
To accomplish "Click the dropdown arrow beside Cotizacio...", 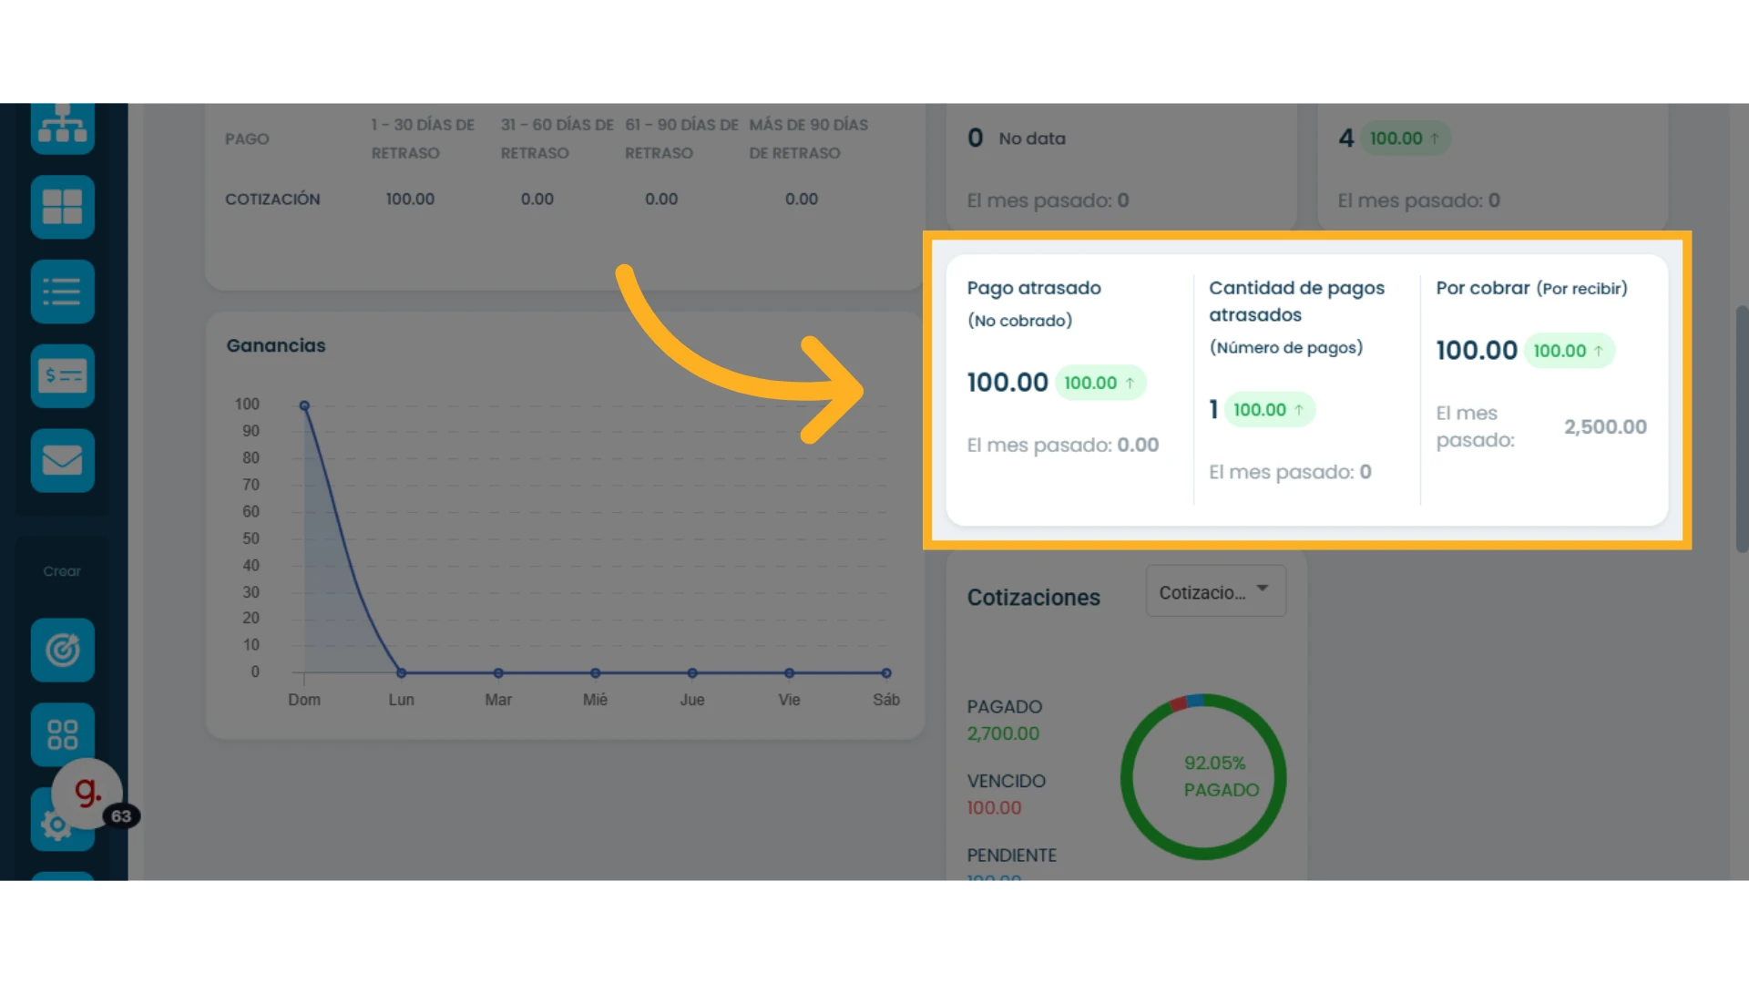I will [1263, 589].
